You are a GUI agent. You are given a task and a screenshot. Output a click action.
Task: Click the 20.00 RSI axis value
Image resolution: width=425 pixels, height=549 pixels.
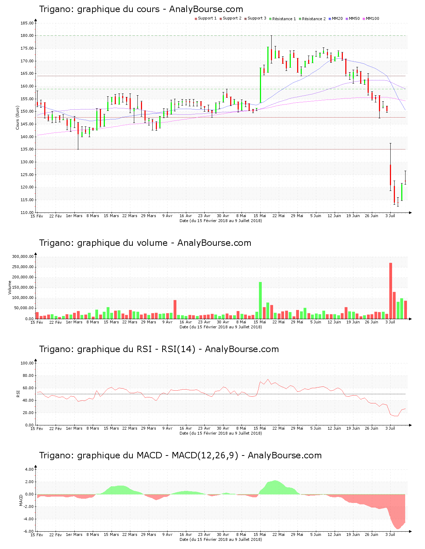[28, 413]
